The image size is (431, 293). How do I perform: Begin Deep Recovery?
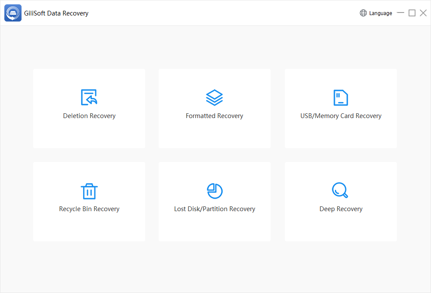pyautogui.click(x=340, y=201)
